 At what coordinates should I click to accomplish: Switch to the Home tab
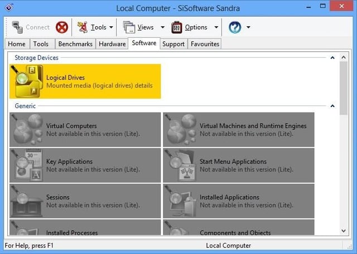click(17, 43)
